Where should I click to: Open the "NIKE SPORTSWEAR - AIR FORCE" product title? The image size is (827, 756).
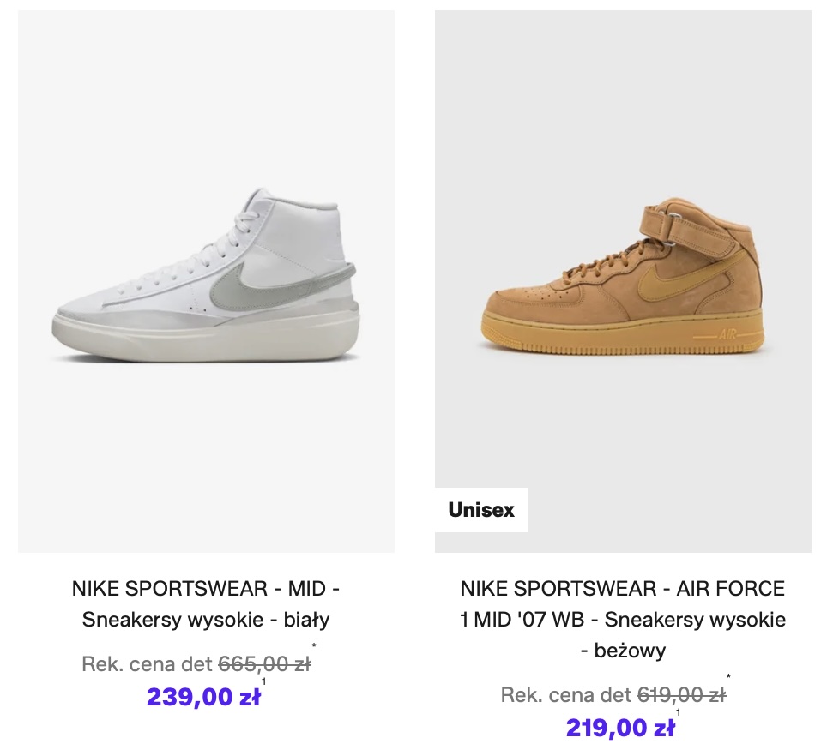coord(622,589)
